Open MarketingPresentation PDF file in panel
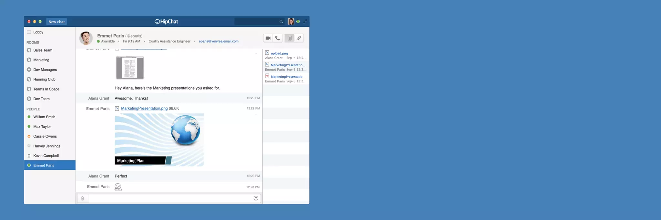This screenshot has width=661, height=220. coord(288,77)
